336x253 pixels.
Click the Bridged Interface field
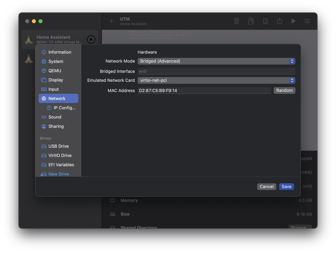[x=216, y=71]
